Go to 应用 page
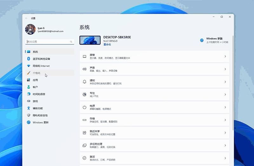The height and width of the screenshot is (166, 254). point(50,80)
